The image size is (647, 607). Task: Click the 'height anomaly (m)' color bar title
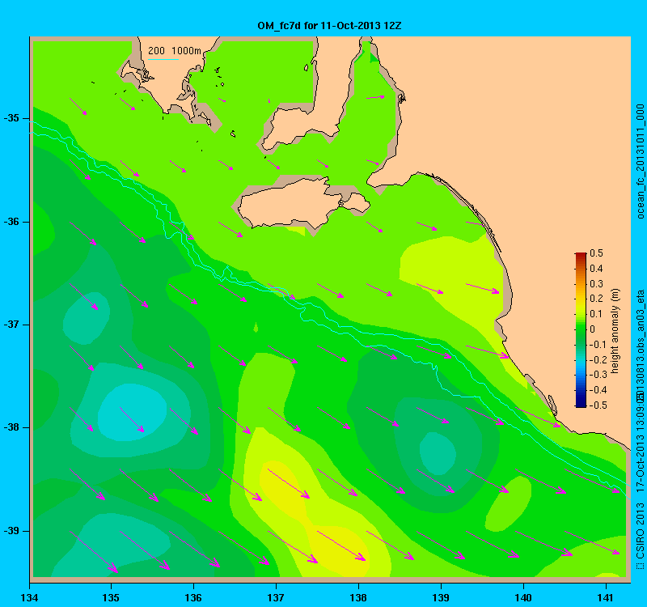coord(615,331)
